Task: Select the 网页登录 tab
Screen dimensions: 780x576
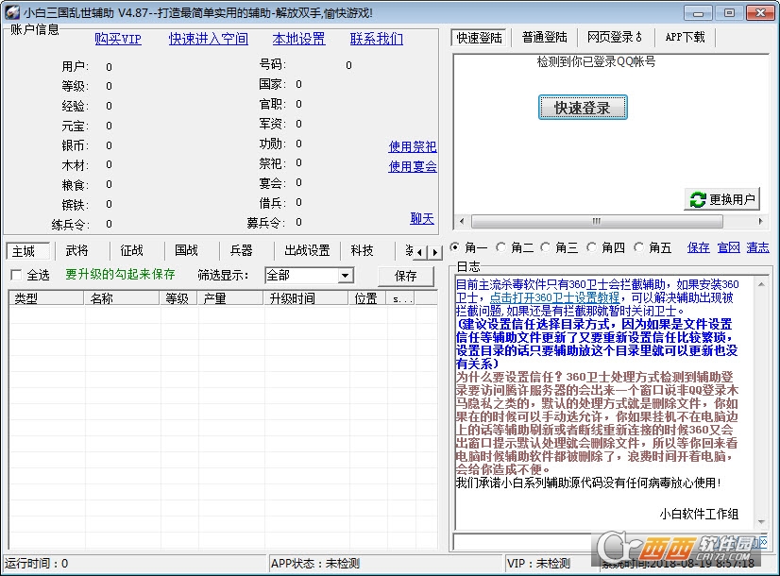Action: coord(615,38)
